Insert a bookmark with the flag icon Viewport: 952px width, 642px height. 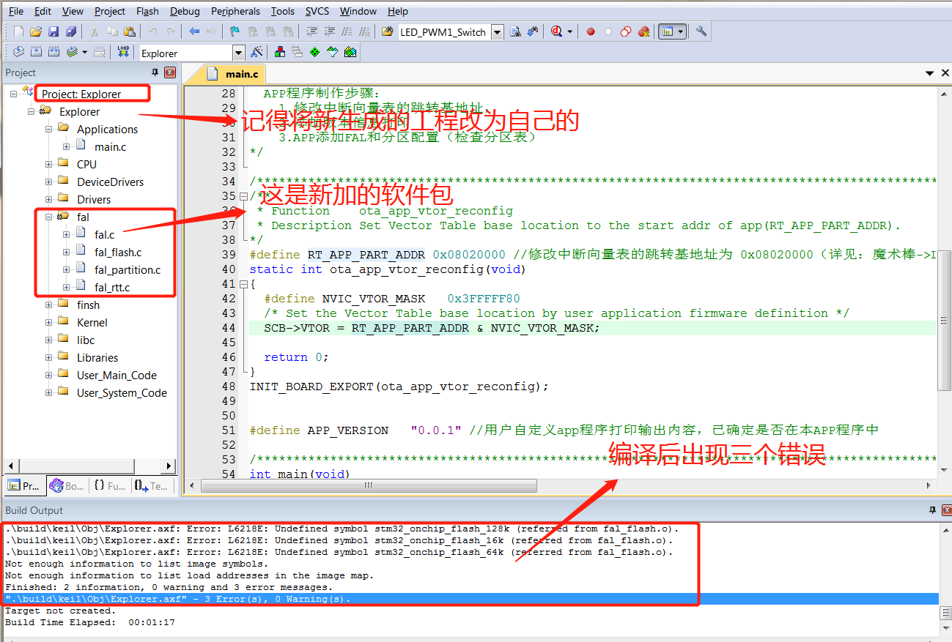pyautogui.click(x=234, y=31)
